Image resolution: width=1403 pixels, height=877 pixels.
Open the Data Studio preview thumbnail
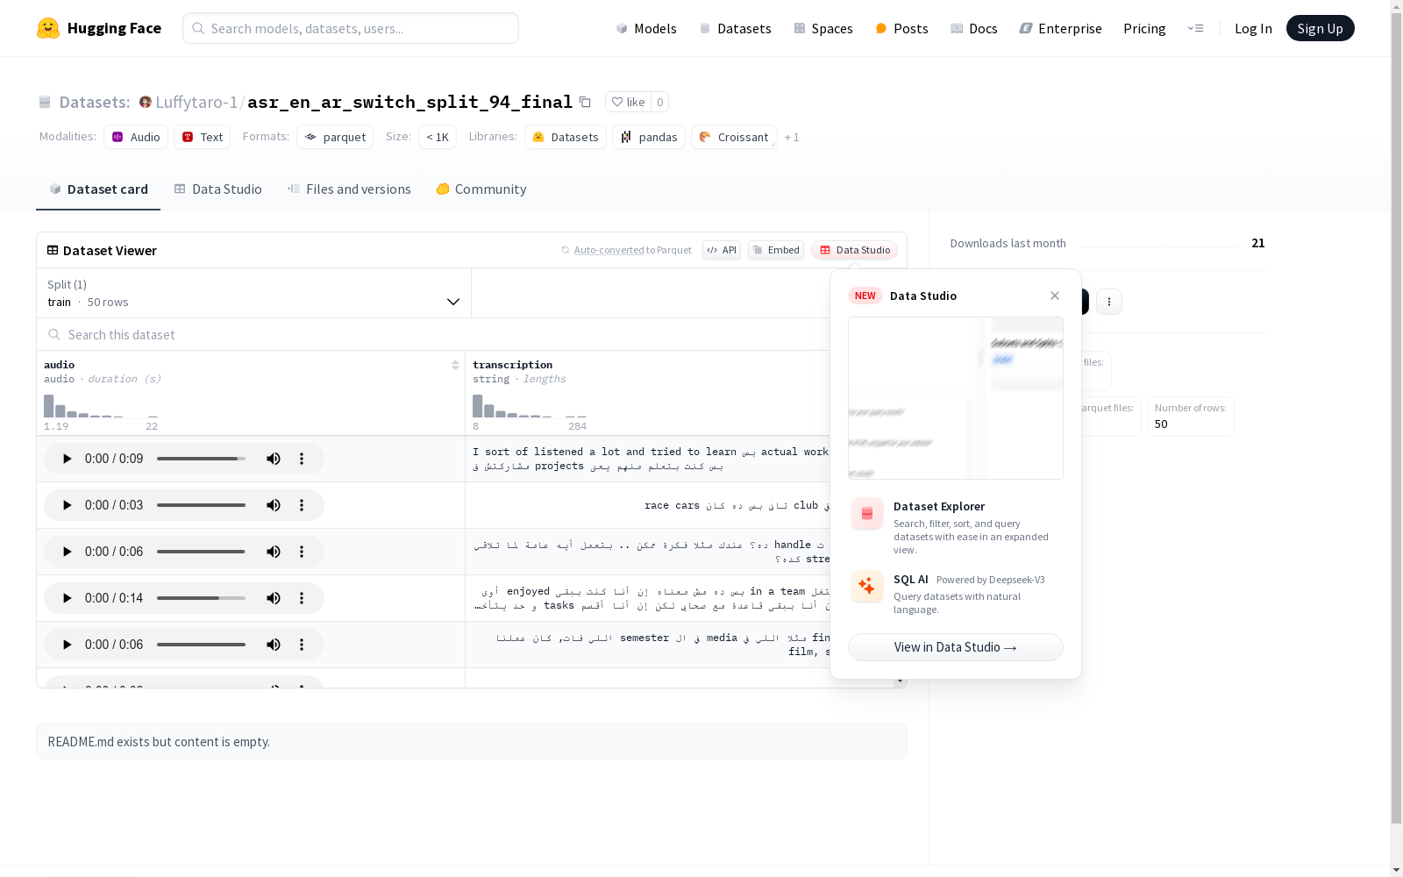pyautogui.click(x=956, y=398)
